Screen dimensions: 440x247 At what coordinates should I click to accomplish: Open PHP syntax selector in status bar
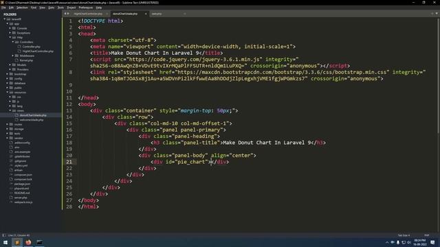coord(427,235)
